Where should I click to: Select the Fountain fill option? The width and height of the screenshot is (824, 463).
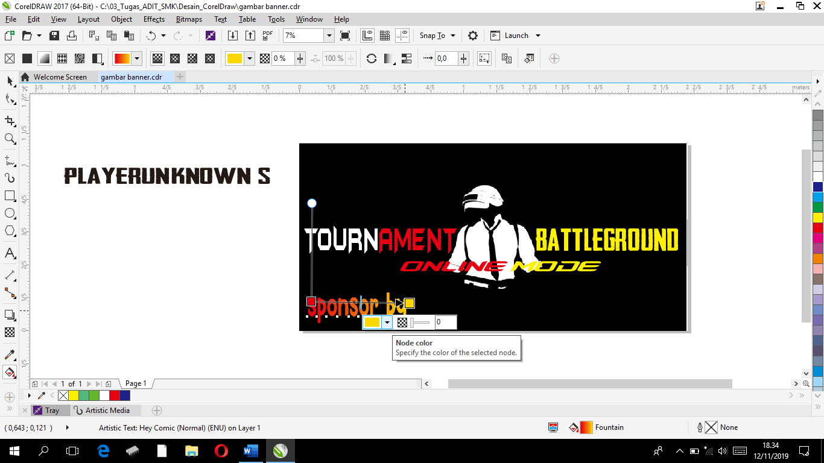45,58
